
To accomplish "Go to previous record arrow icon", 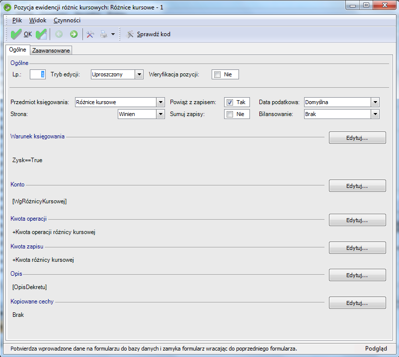I will [x=59, y=34].
